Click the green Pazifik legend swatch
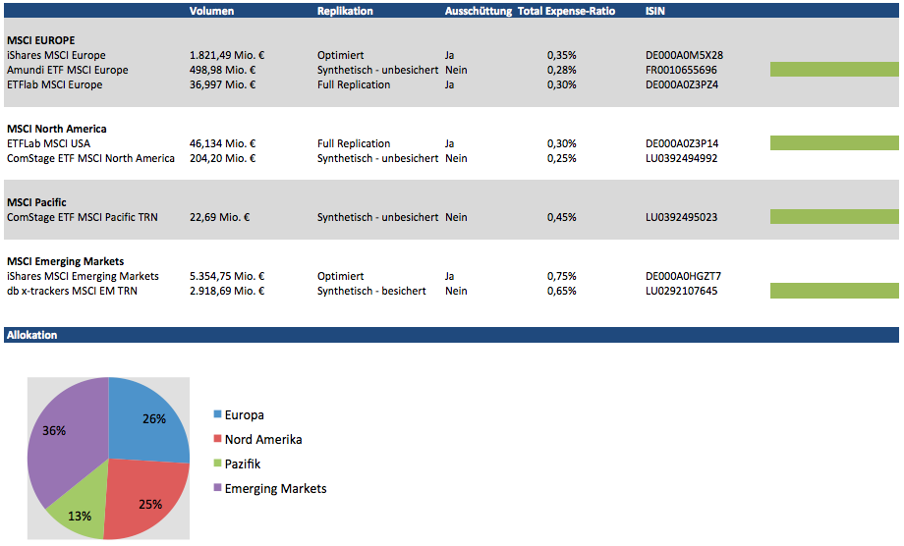Viewport: 904px width, 546px height. click(217, 464)
